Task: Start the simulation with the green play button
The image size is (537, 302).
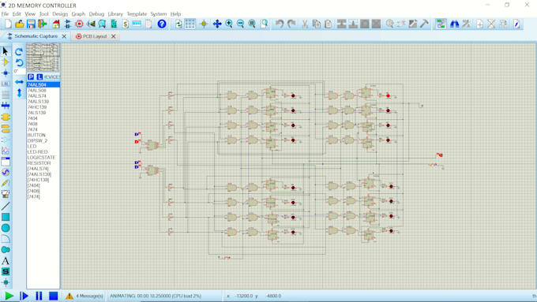Action: tap(9, 296)
